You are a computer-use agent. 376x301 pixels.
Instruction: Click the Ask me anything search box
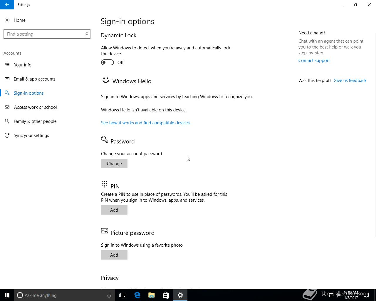tap(64, 295)
